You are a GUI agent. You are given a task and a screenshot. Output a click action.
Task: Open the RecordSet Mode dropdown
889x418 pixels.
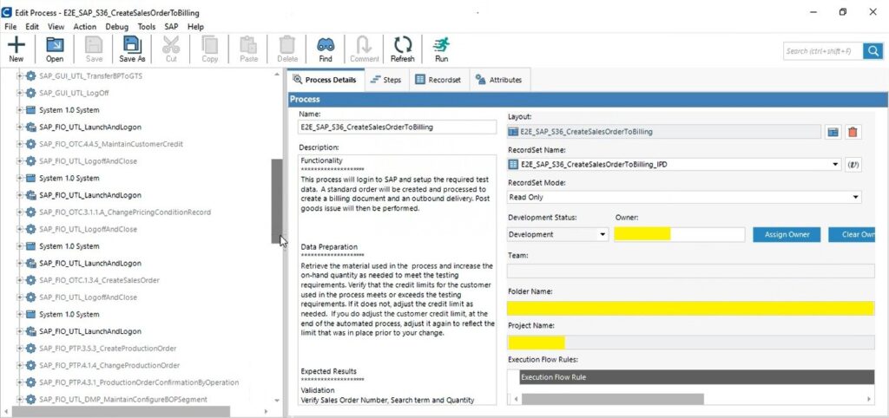point(855,197)
